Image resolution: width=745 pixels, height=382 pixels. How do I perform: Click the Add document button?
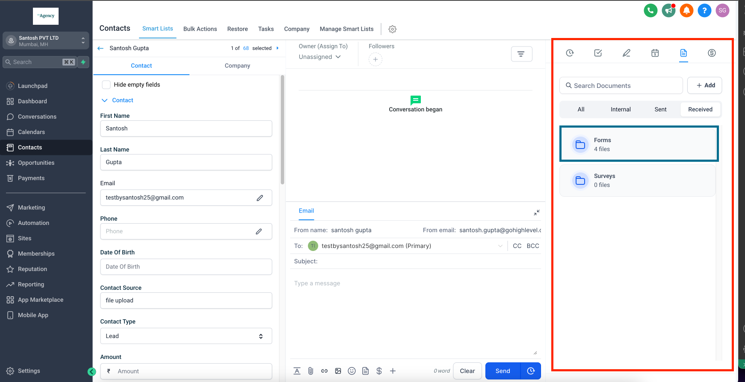click(705, 85)
